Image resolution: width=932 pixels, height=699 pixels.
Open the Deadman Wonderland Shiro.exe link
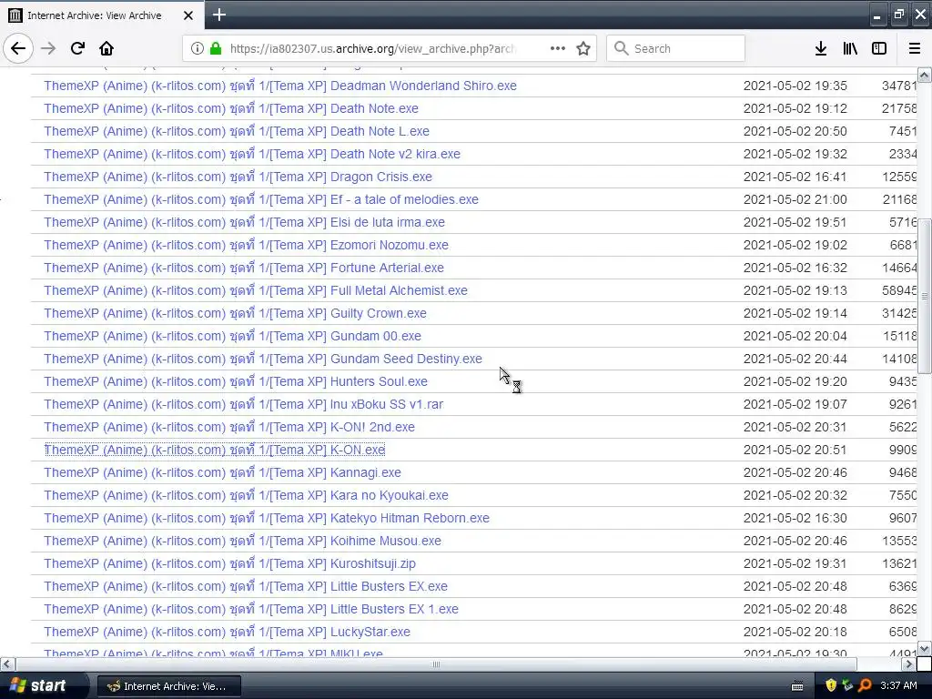(x=280, y=86)
